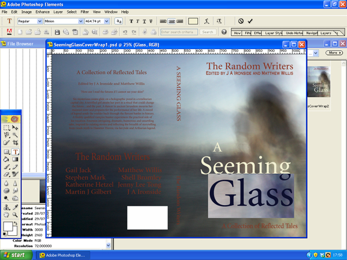
Task: Click the Adobe logo icon in toolbar
Action: click(9, 32)
